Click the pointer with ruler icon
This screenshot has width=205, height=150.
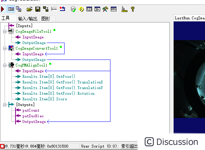pyautogui.click(x=124, y=9)
